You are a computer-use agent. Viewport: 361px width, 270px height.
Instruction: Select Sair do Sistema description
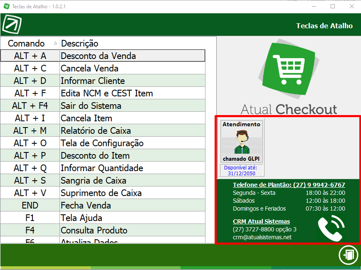(132, 106)
